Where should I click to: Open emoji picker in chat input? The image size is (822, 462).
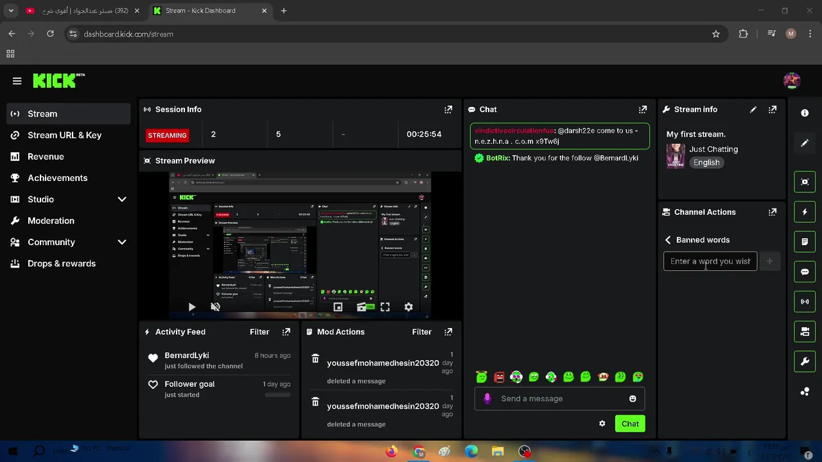pyautogui.click(x=633, y=398)
